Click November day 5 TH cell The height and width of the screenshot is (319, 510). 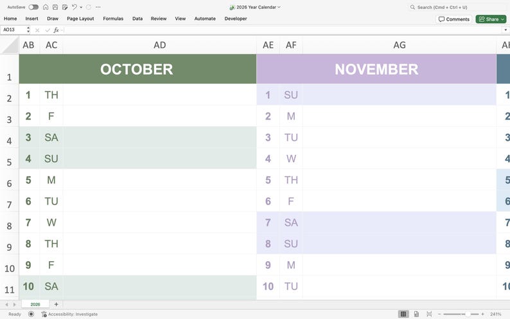click(x=291, y=179)
